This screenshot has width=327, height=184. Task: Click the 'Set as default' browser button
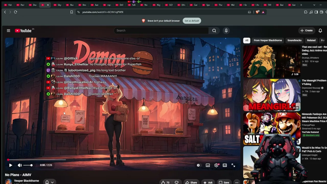point(192,21)
